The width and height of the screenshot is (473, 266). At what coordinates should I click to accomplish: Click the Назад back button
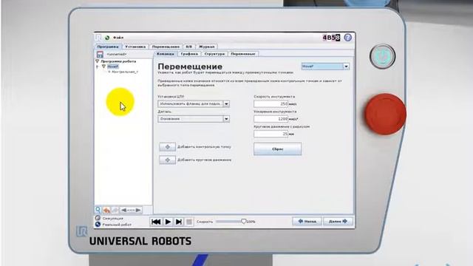tap(307, 222)
